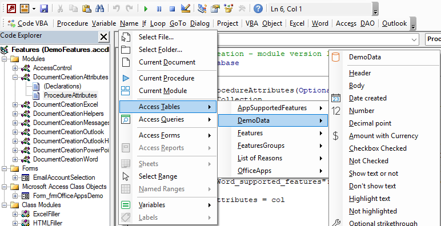Select Form_frmOfficeAppsDemo in tree

[68, 196]
